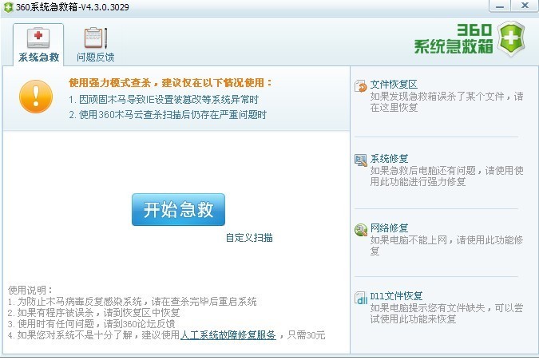Viewport: 539px width, 360px height.
Task: Click the clipboard 问题反馈 icon
Action: (x=96, y=38)
